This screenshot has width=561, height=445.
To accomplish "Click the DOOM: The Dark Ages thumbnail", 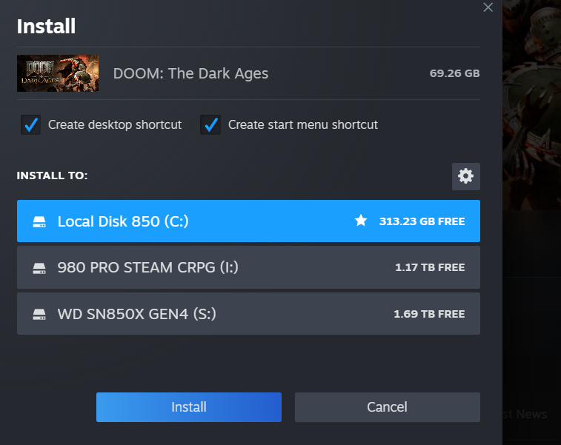I will point(58,73).
